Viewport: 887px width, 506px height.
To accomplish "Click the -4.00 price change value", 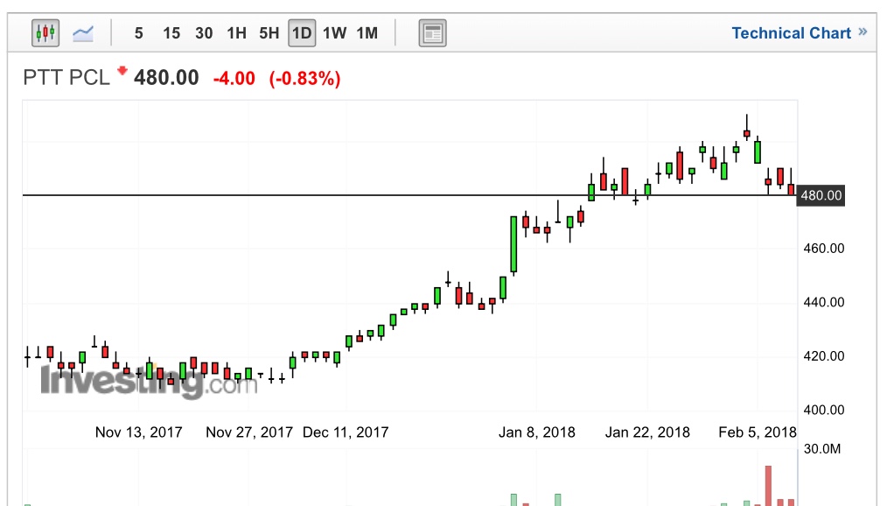I will (x=234, y=78).
